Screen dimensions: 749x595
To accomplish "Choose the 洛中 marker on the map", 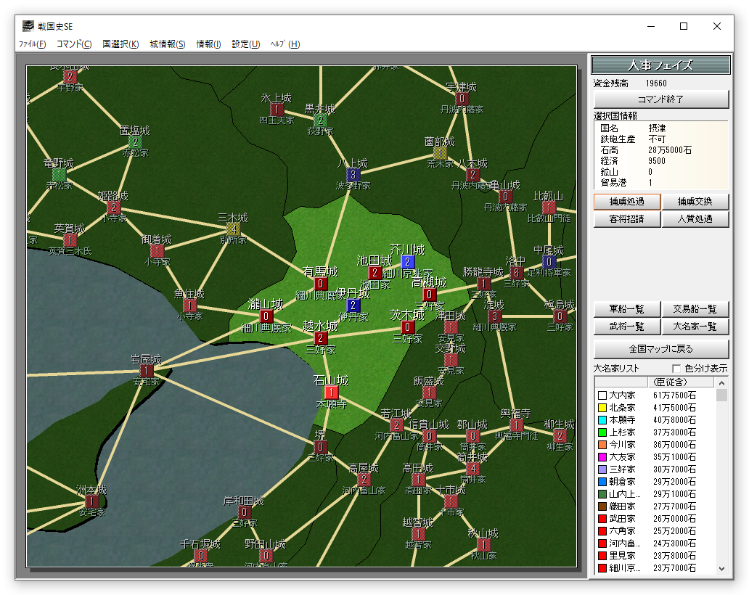I will (x=516, y=273).
